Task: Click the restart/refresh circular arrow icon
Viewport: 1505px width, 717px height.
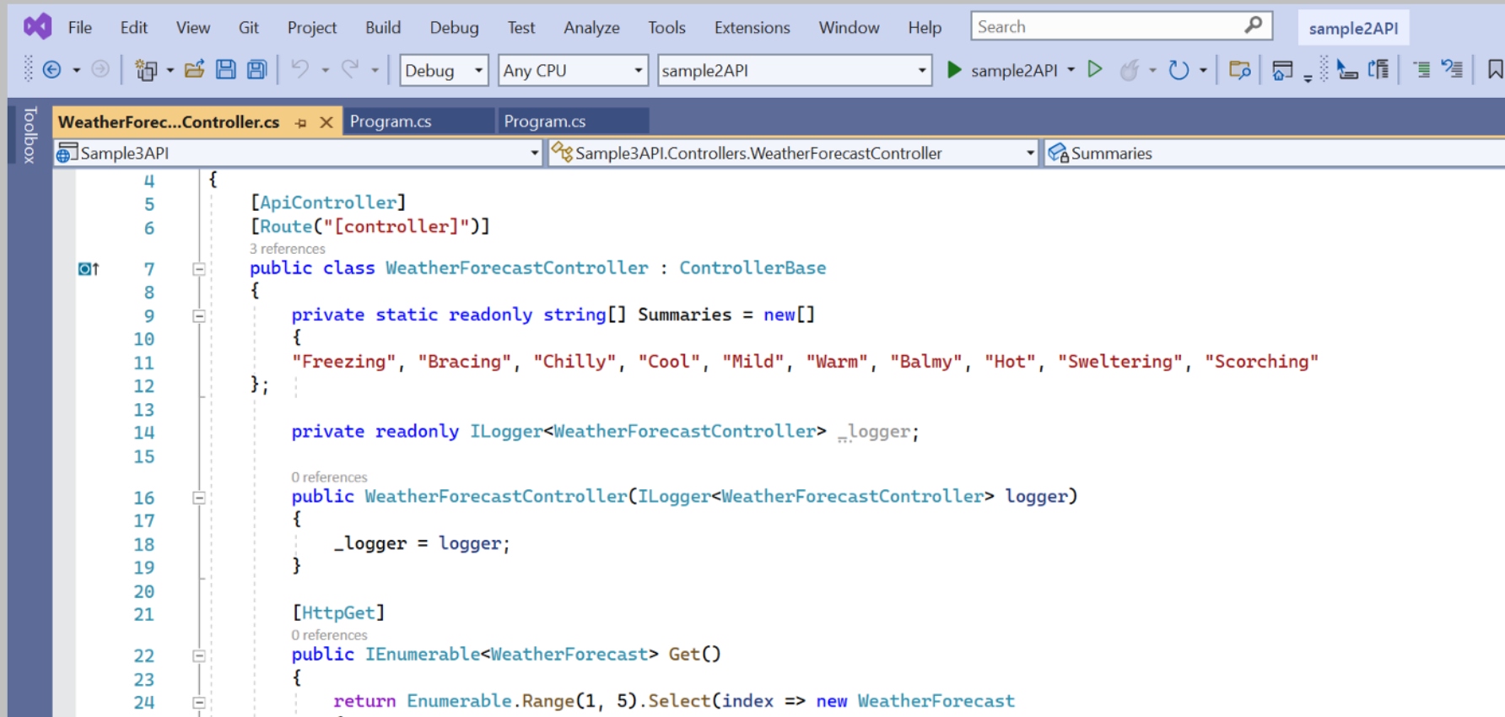Action: (1178, 70)
